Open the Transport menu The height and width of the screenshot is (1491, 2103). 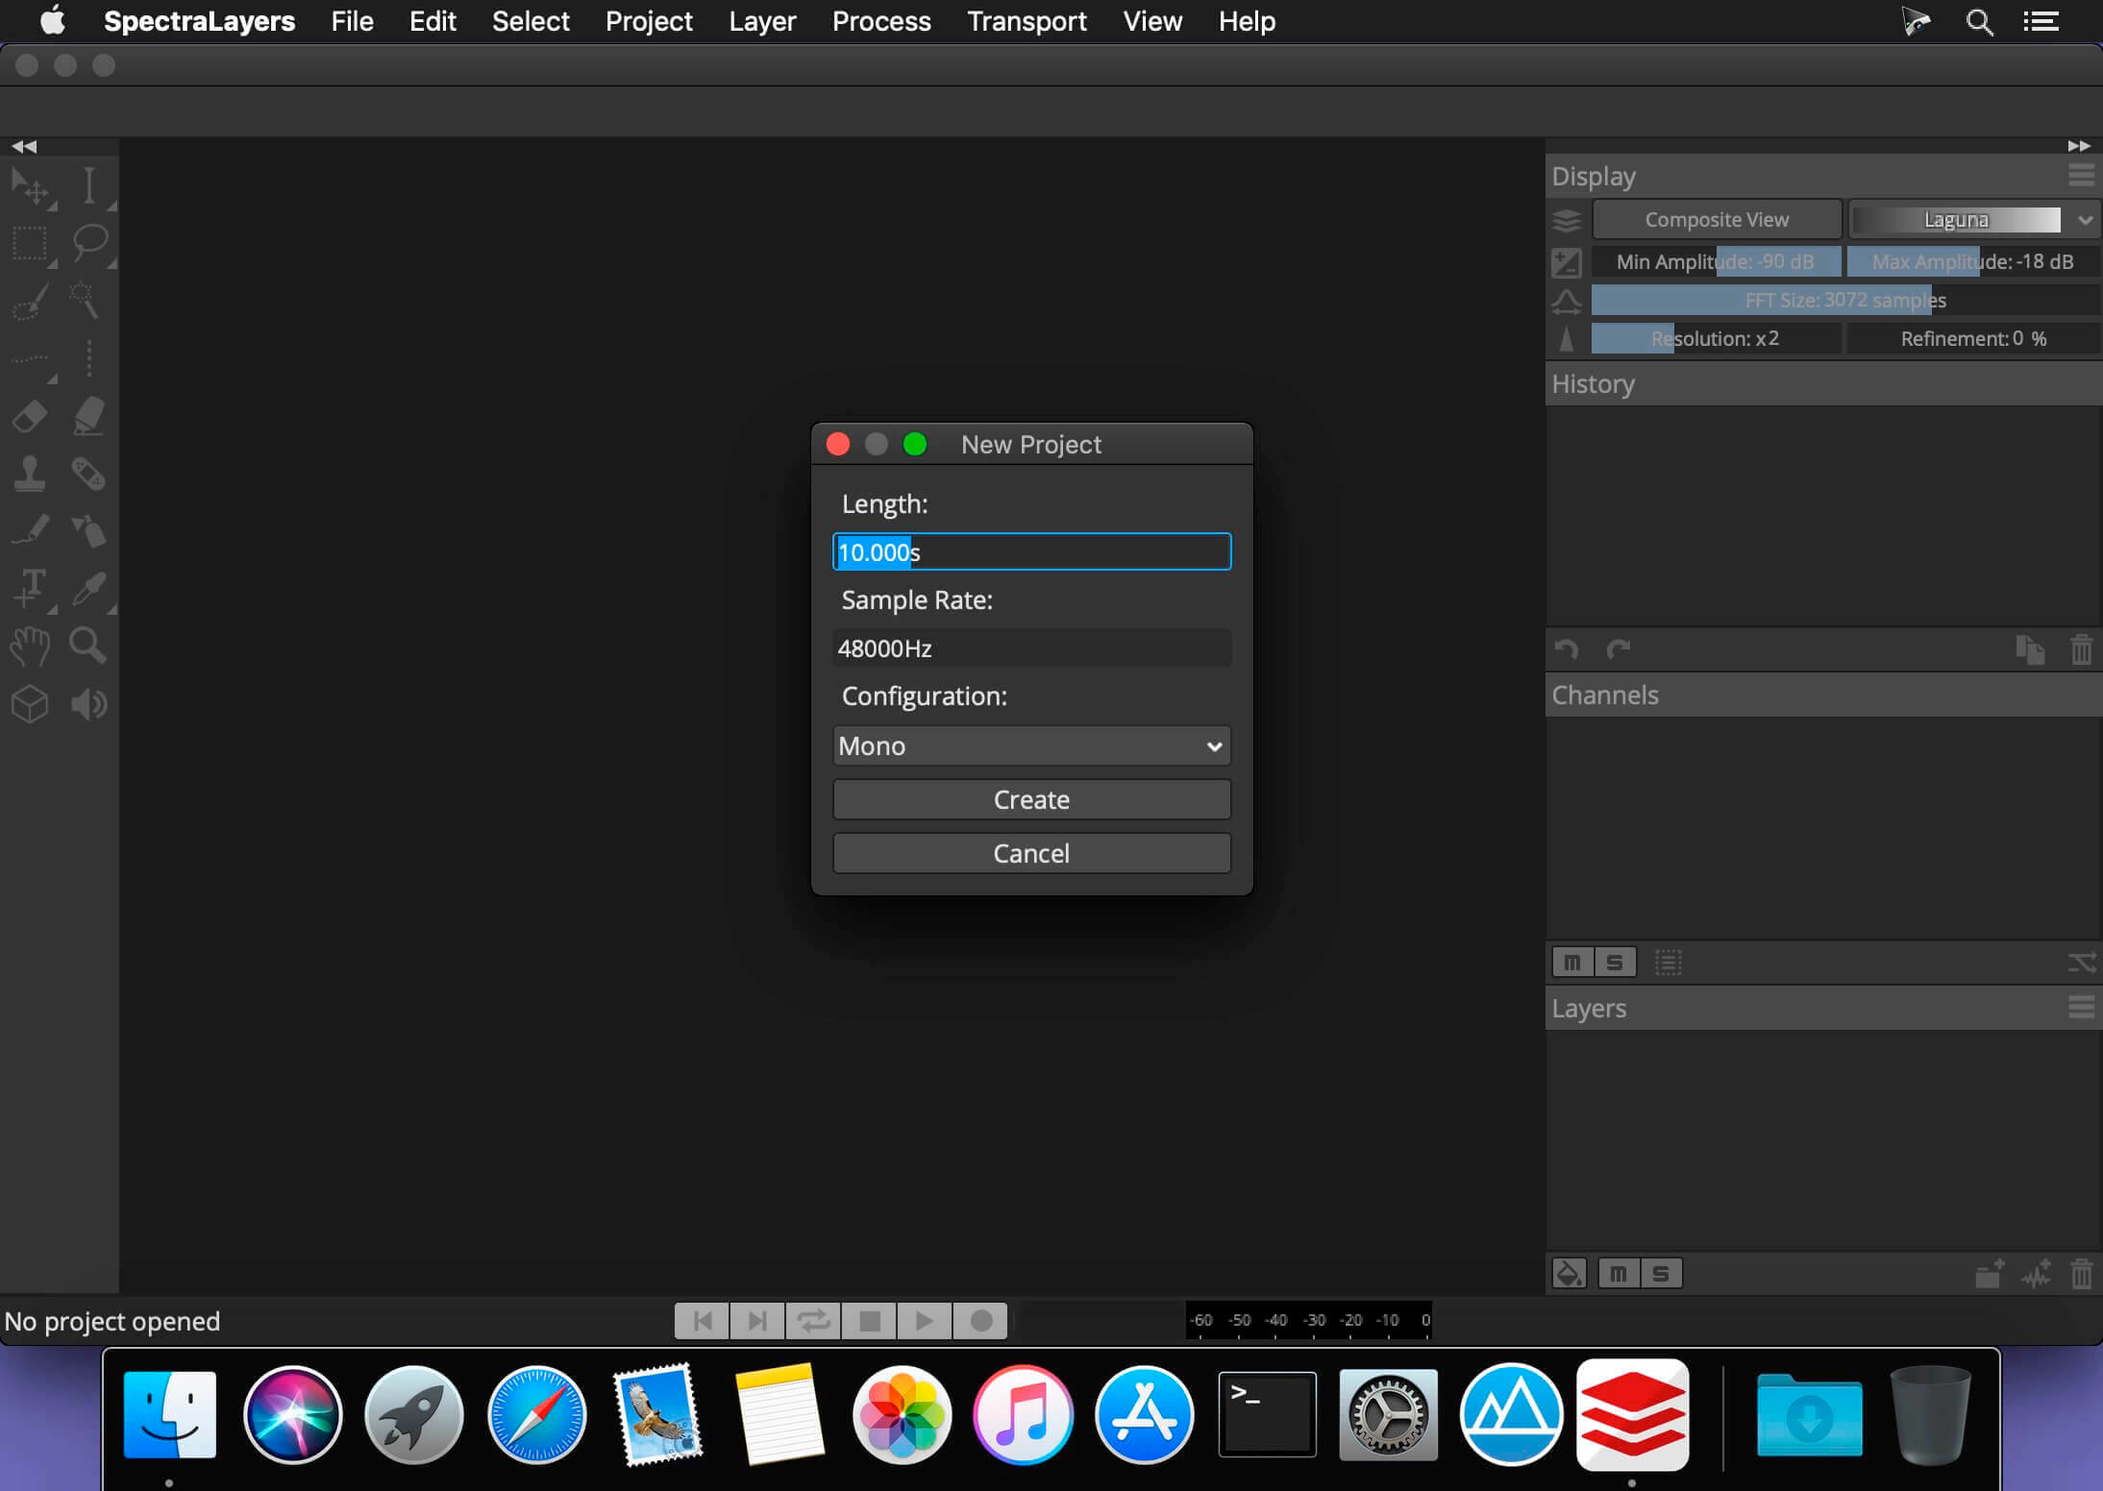[1027, 21]
